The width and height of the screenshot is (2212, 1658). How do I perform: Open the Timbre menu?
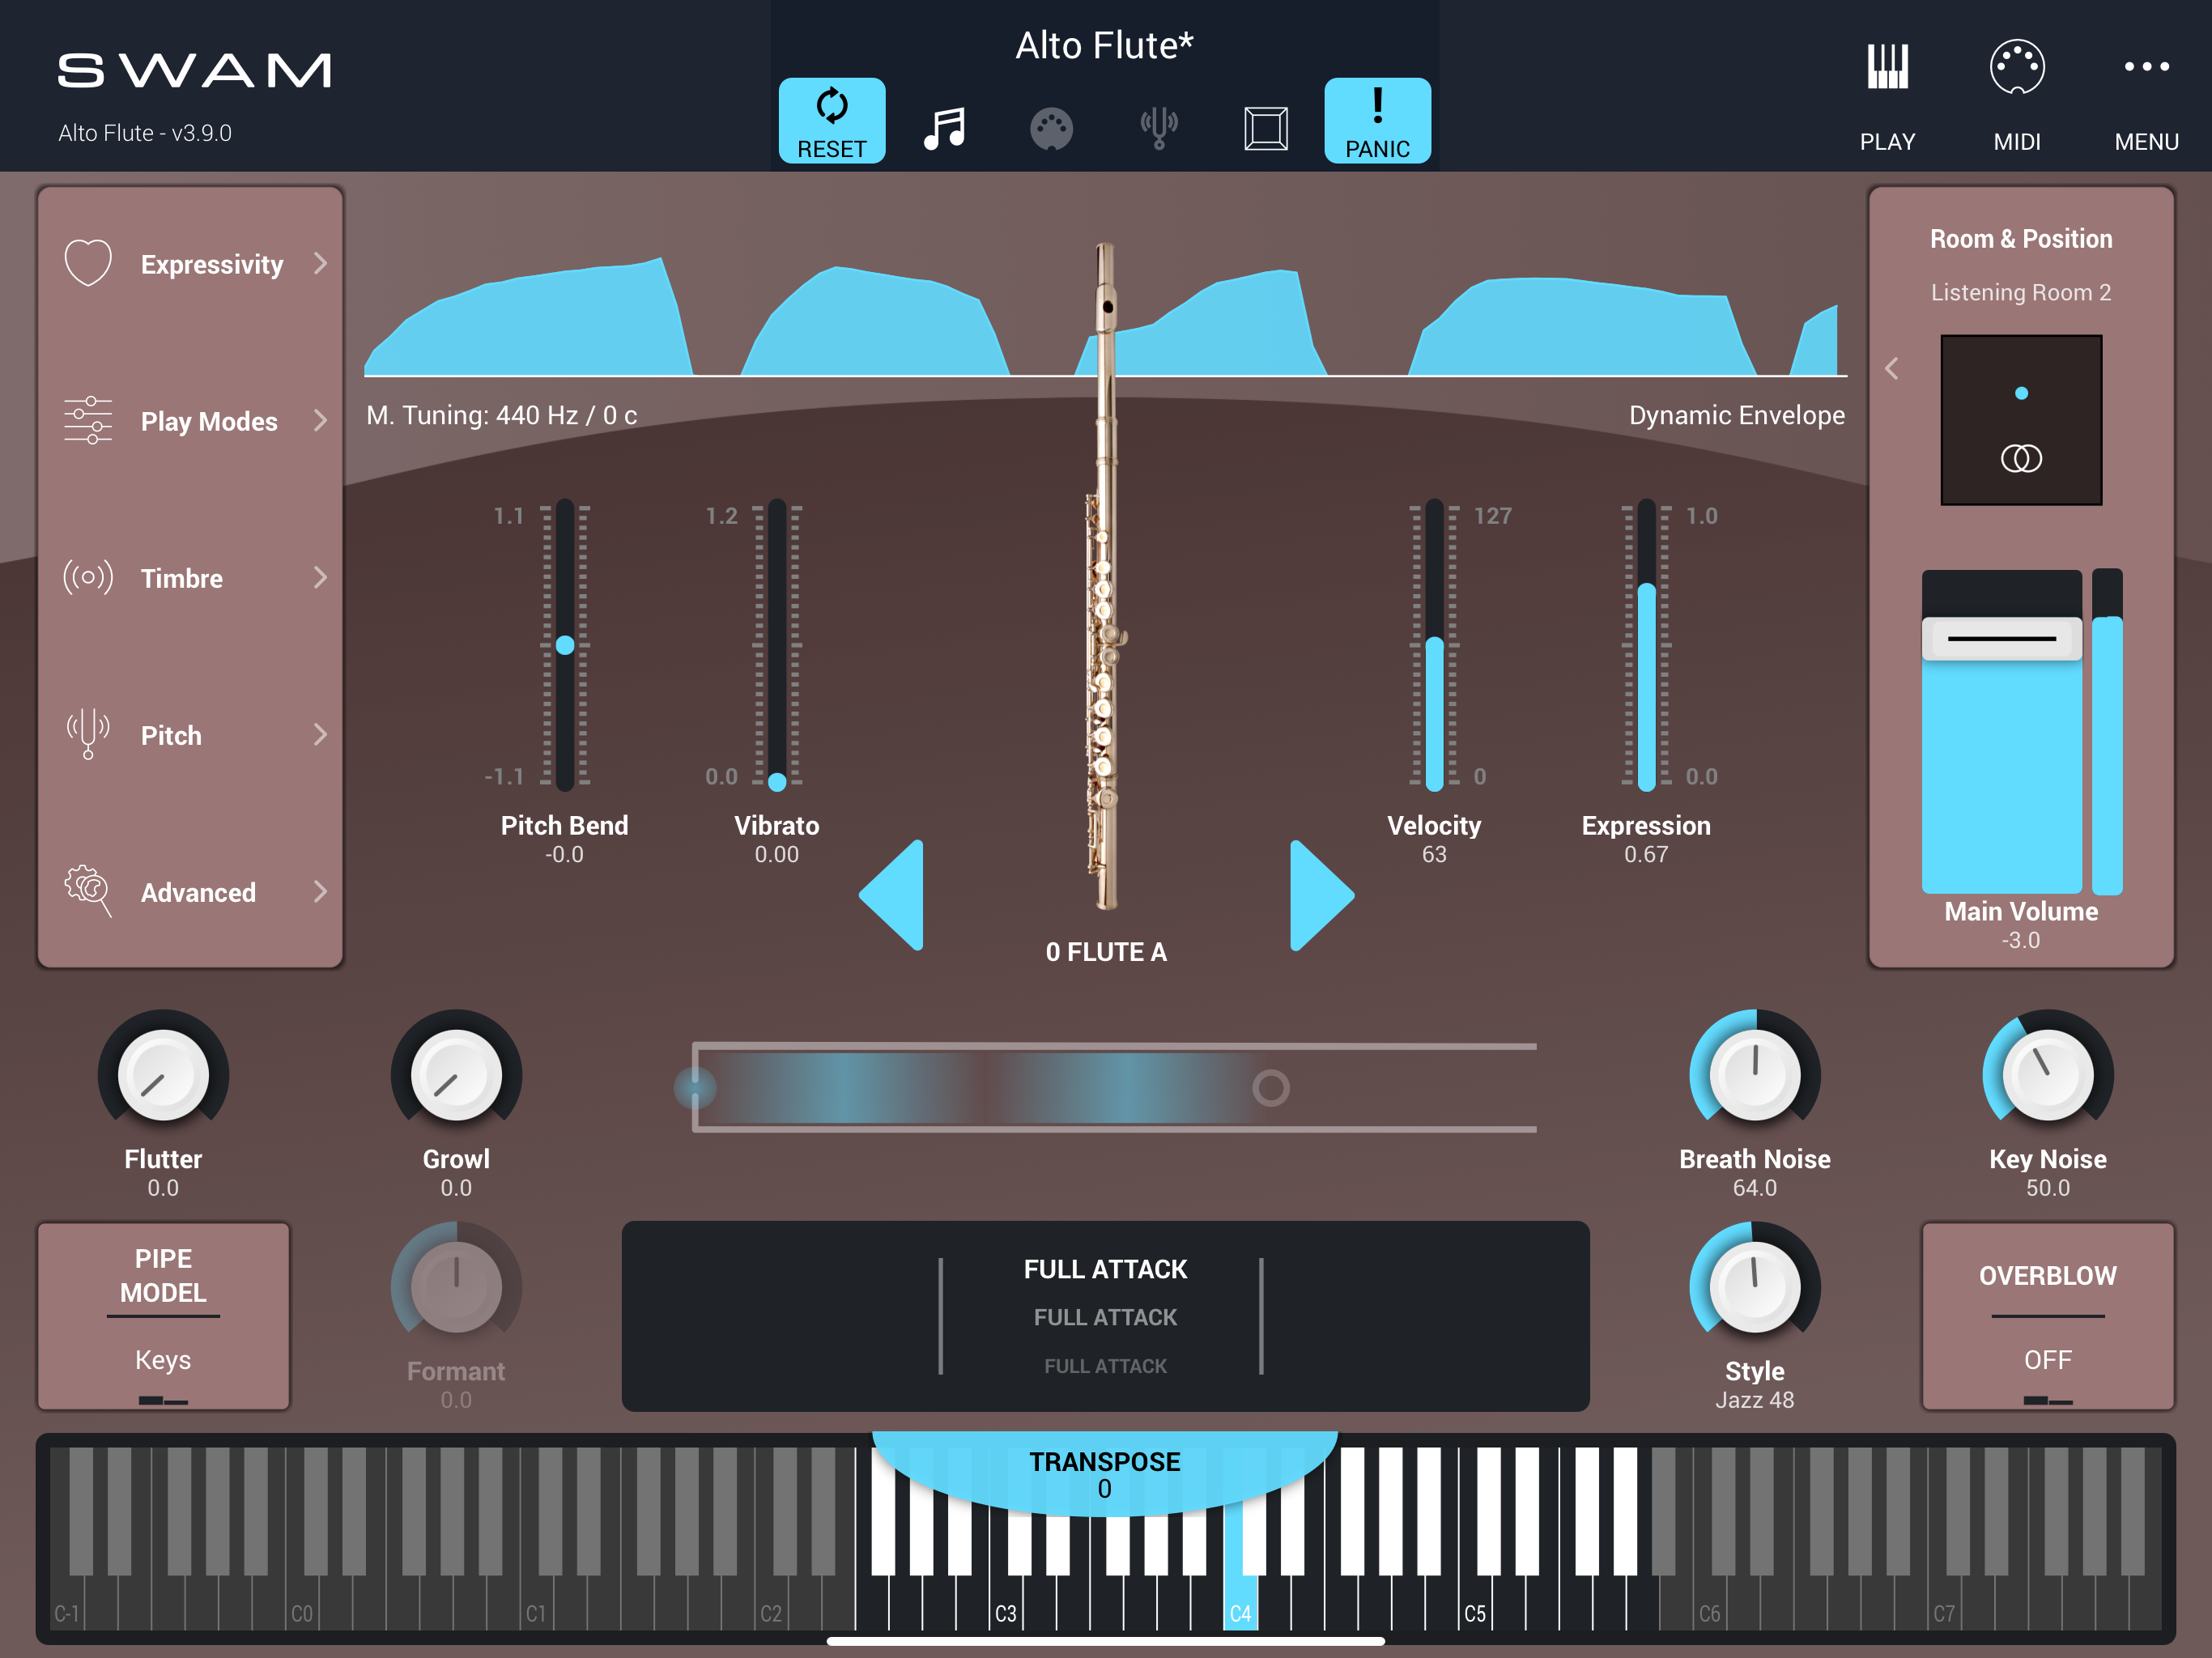tap(190, 577)
